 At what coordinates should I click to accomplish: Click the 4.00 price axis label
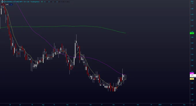pos(192,89)
